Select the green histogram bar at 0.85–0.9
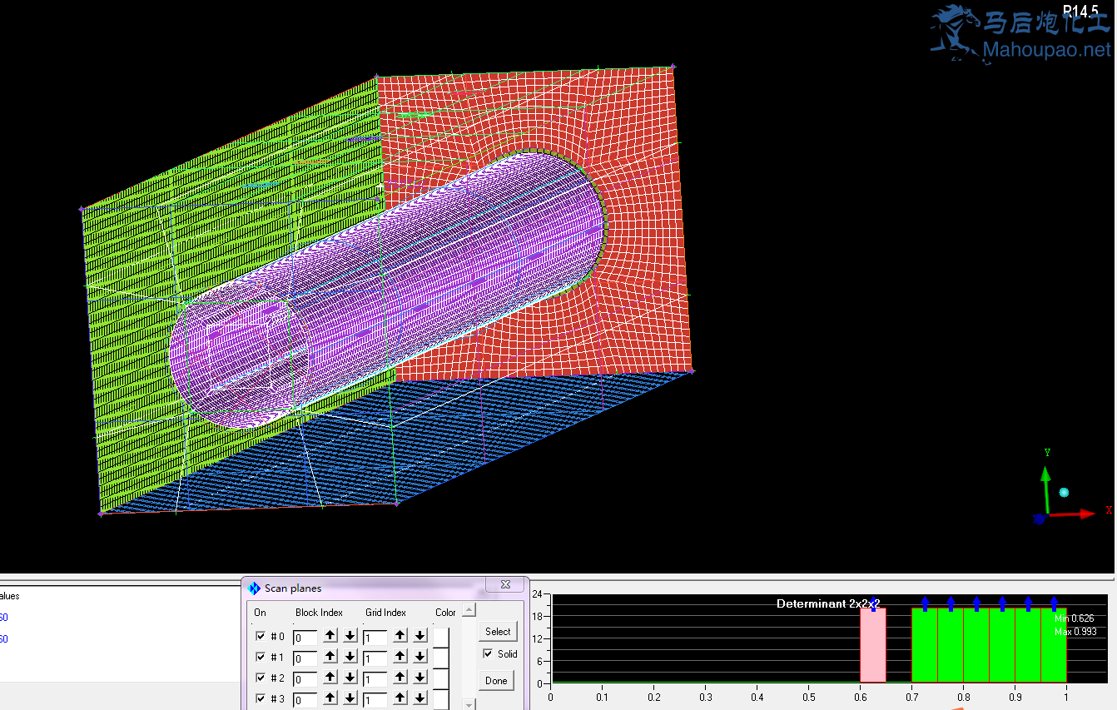 point(1002,645)
